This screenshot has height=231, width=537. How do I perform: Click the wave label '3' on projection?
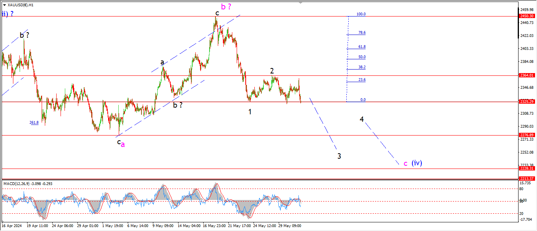point(339,156)
